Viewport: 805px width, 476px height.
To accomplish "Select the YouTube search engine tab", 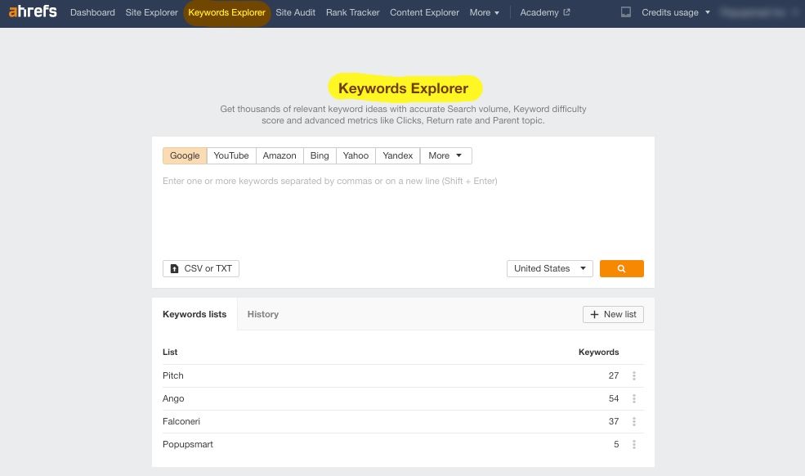I will click(231, 155).
